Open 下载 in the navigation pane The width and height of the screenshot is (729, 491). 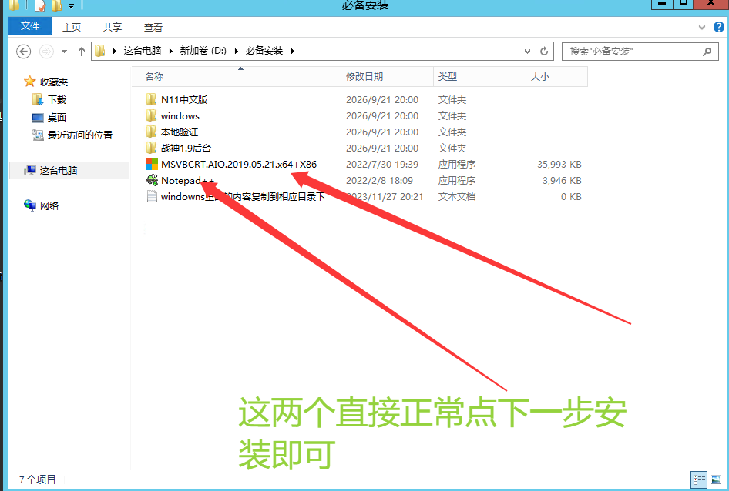(x=57, y=99)
